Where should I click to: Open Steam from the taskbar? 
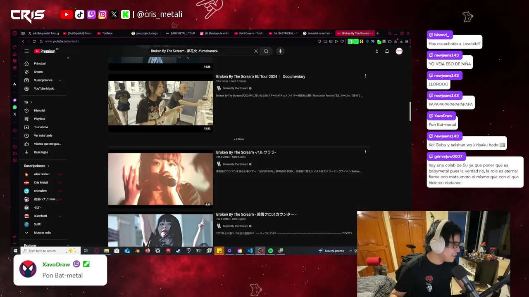click(x=178, y=251)
